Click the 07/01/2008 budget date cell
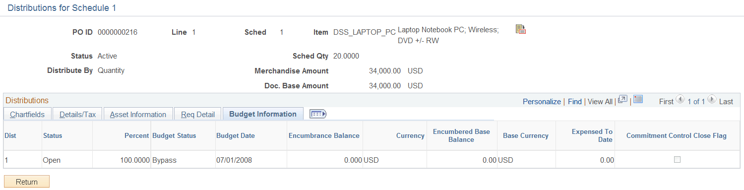 coord(234,160)
